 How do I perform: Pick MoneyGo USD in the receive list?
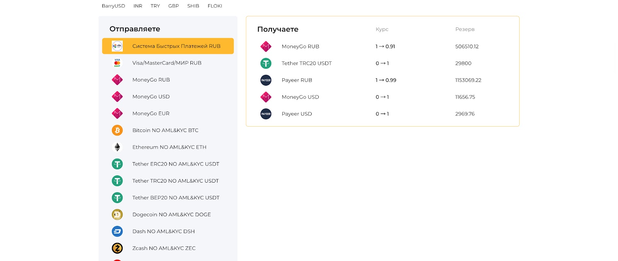tap(382, 97)
